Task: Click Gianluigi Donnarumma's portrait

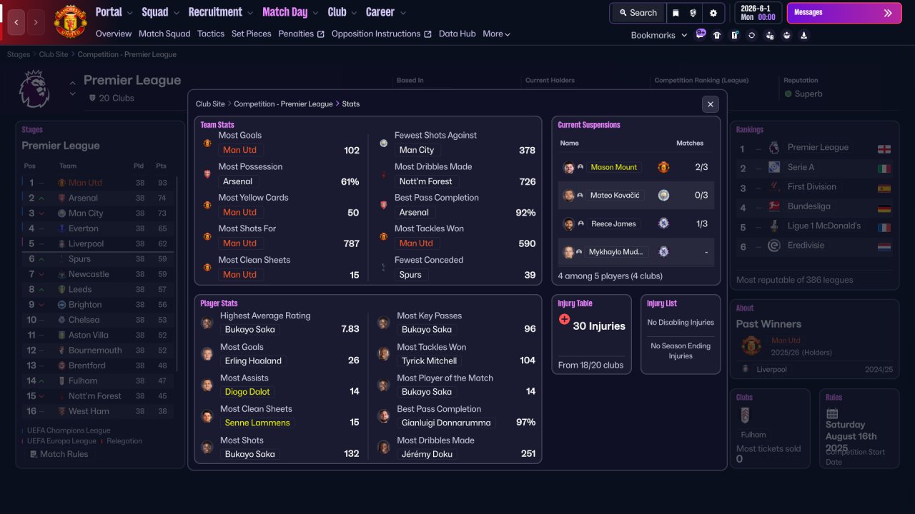Action: coord(384,416)
